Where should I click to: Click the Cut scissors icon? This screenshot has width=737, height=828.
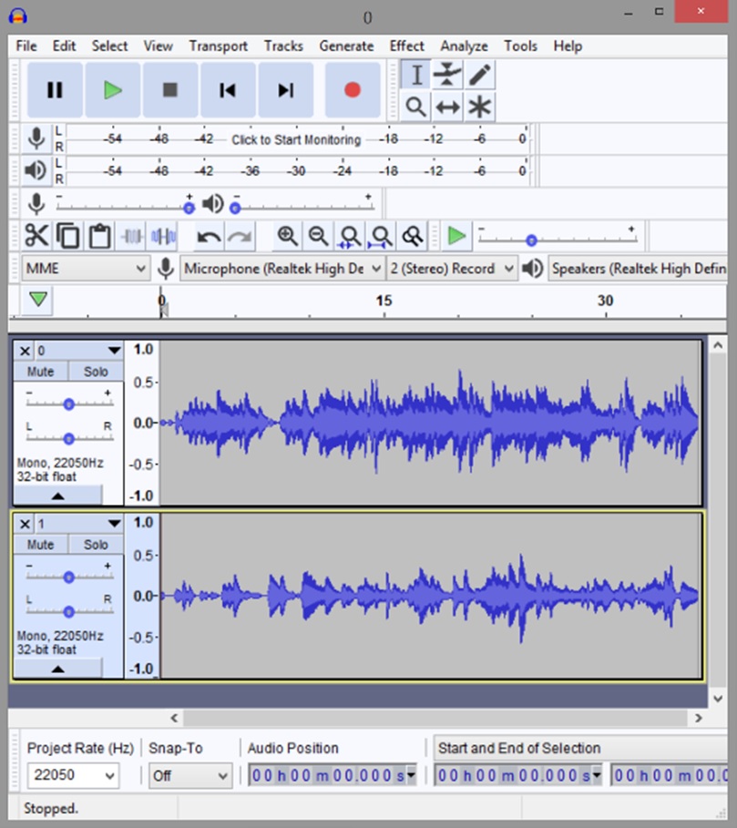(36, 237)
